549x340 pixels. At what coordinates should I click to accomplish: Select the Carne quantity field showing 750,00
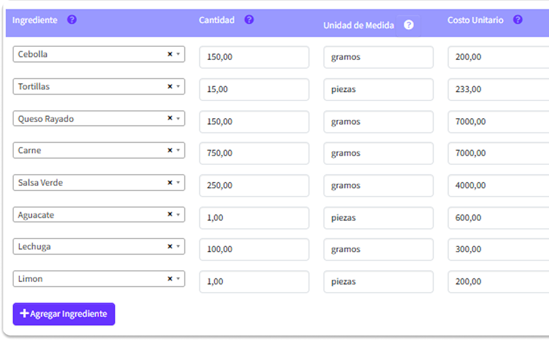(254, 153)
